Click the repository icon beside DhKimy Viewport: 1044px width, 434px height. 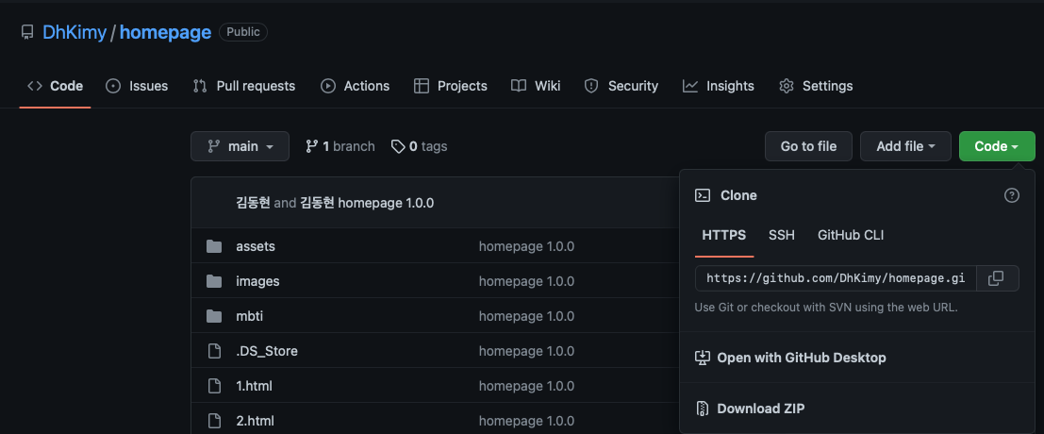click(26, 32)
